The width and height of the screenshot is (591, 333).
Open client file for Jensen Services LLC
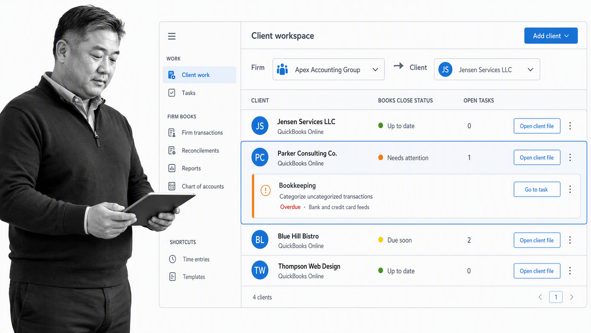pos(537,126)
